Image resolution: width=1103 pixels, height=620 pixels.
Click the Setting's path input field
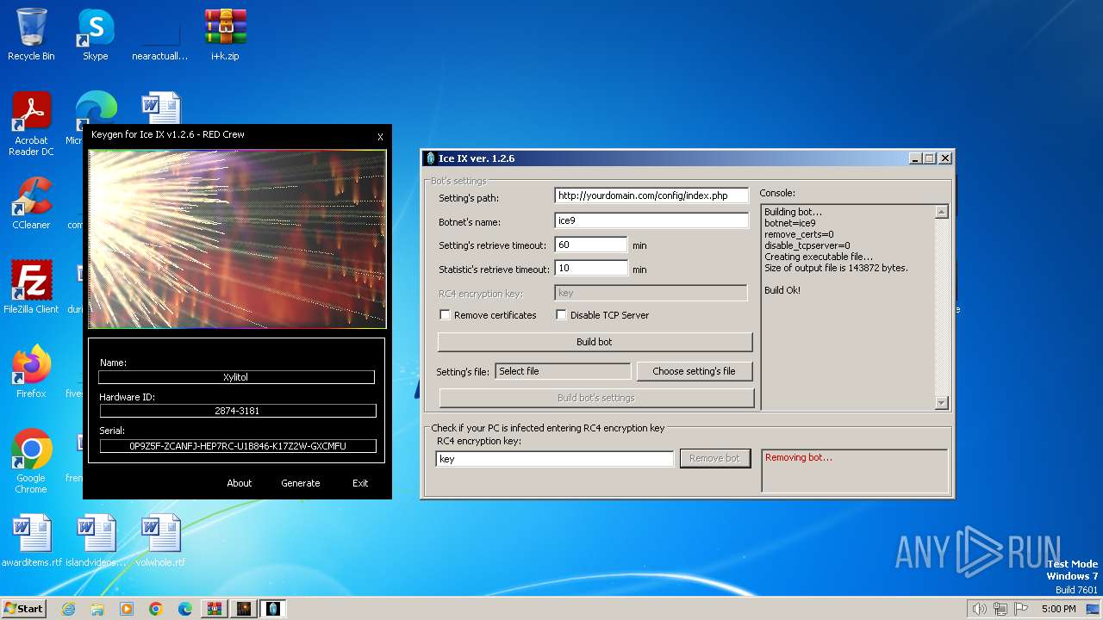pyautogui.click(x=651, y=195)
